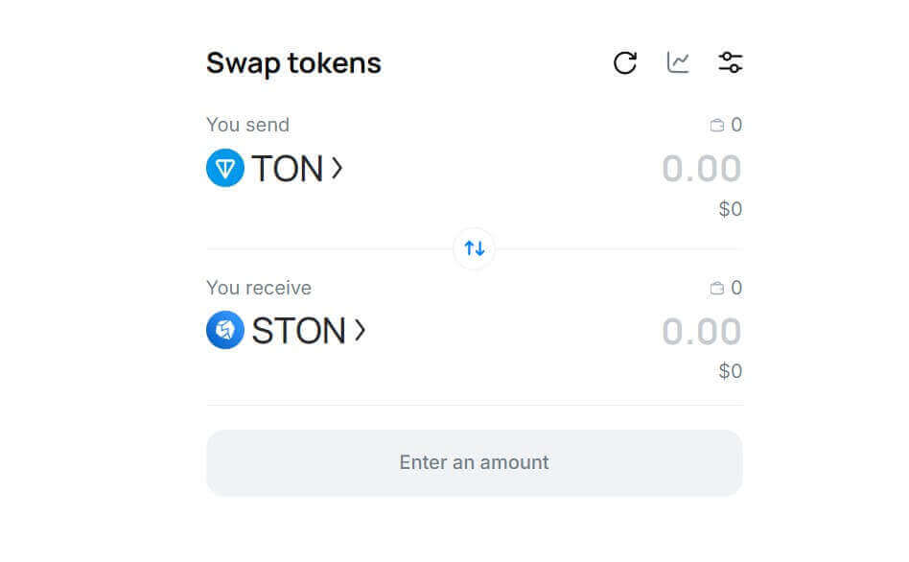Image resolution: width=909 pixels, height=562 pixels.
Task: Click the You send label
Action: [247, 125]
